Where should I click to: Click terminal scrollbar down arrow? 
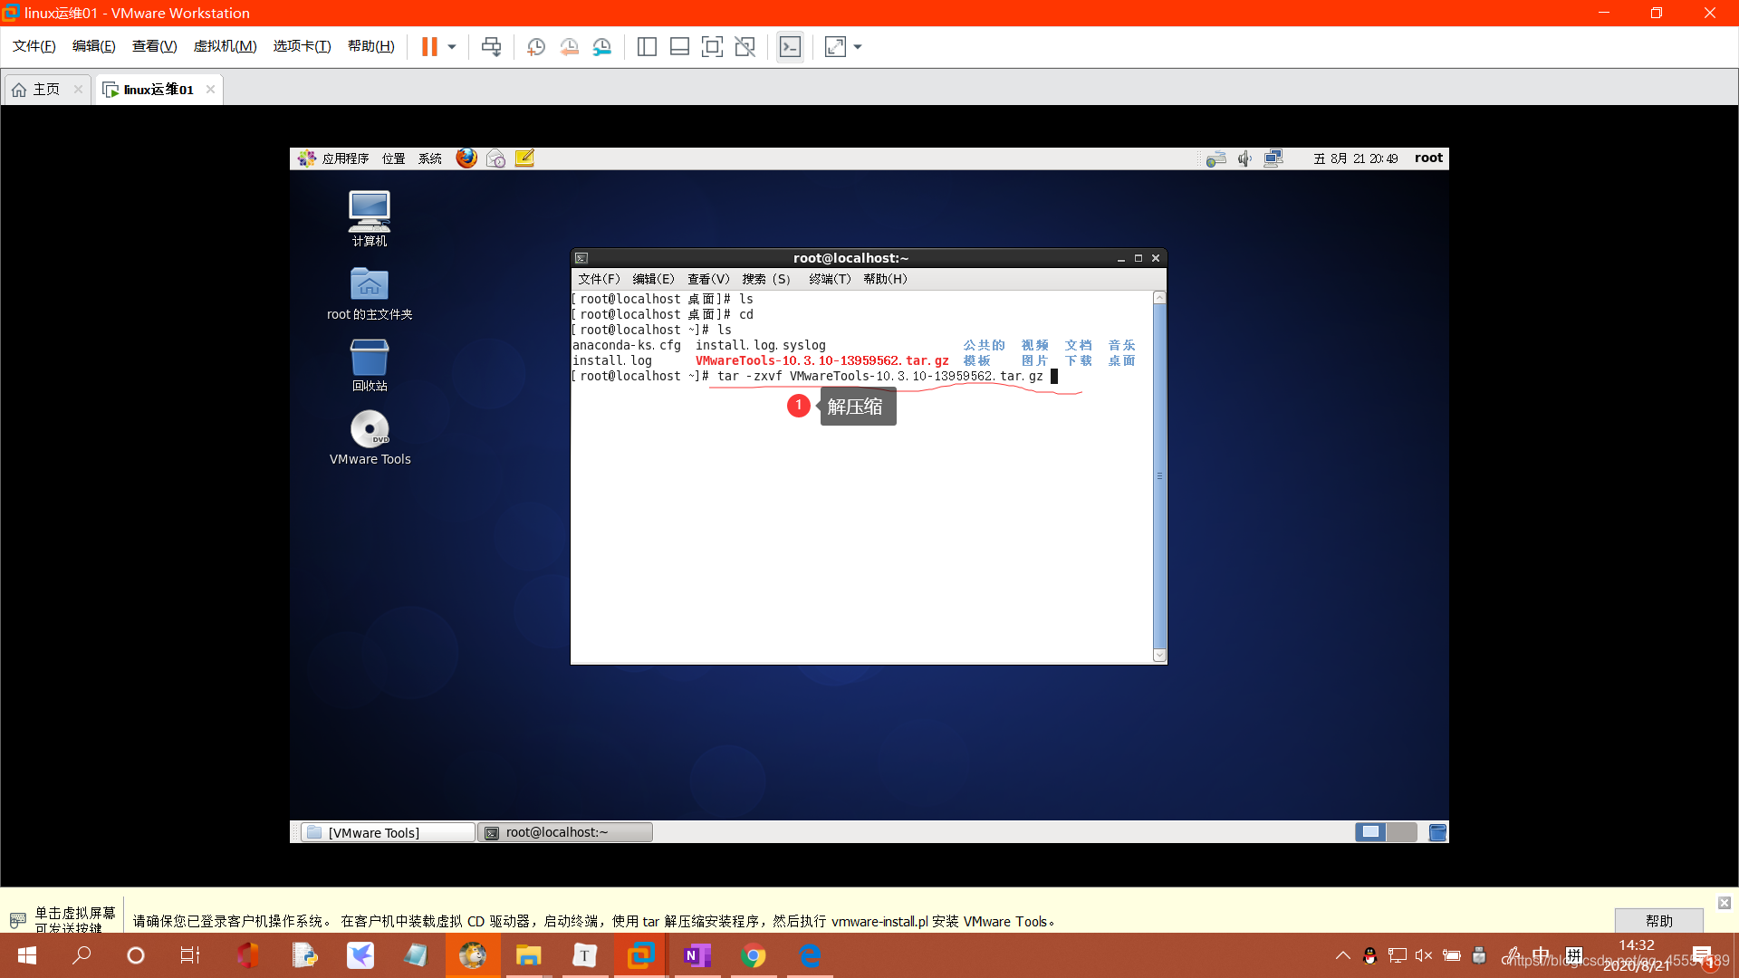click(x=1159, y=656)
